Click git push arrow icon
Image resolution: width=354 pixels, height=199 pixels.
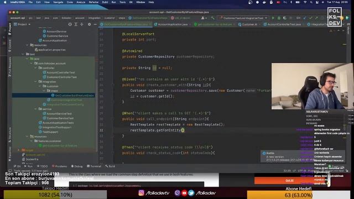point(316,18)
